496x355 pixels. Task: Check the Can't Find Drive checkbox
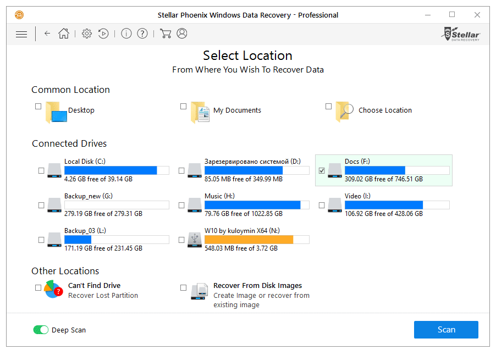(38, 287)
